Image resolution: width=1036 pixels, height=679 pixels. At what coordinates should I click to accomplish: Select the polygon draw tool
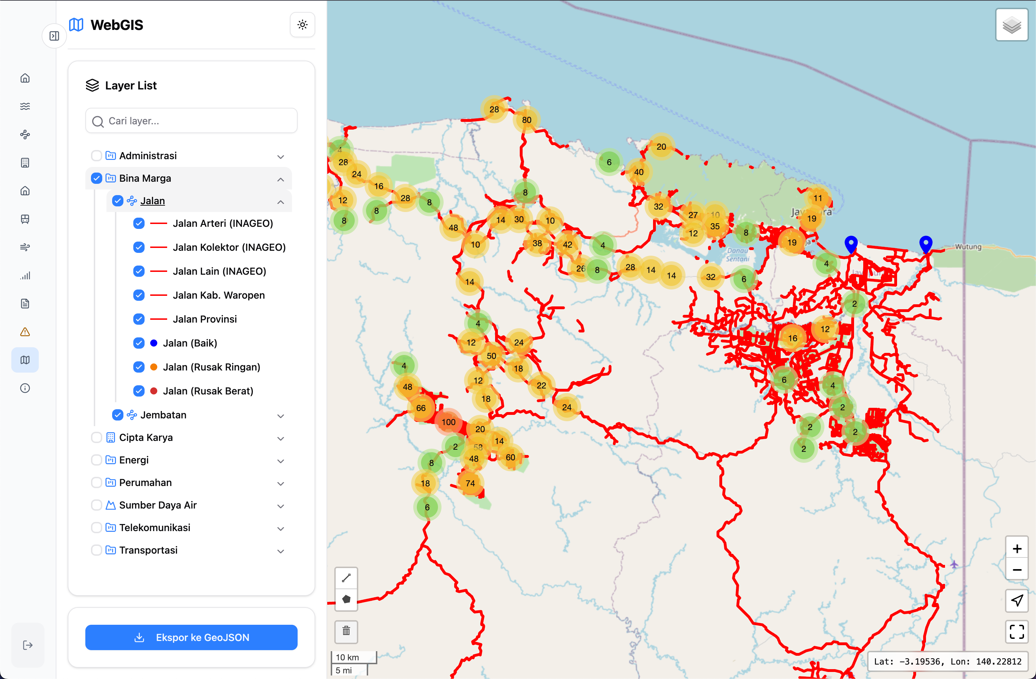point(346,599)
